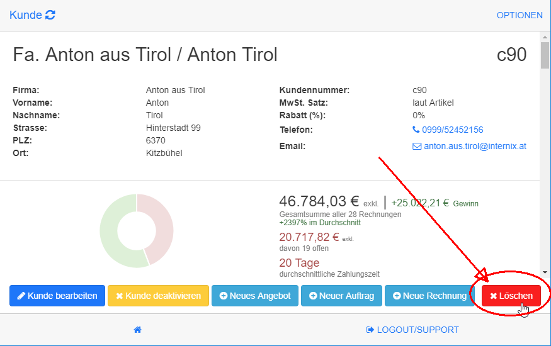Click the open amount 20.717,82 €

(x=309, y=237)
